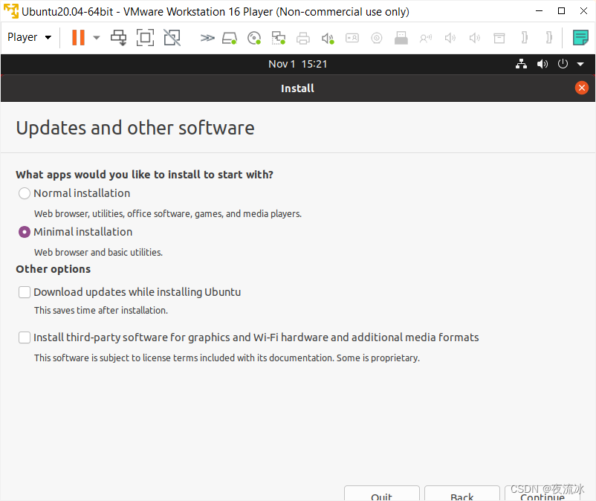Click the power icon in Ubuntu top bar
596x501 pixels.
tap(563, 64)
